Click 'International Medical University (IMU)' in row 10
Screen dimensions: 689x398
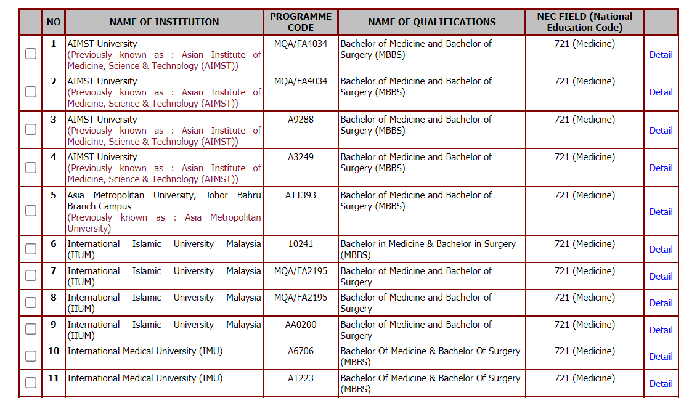(x=145, y=351)
